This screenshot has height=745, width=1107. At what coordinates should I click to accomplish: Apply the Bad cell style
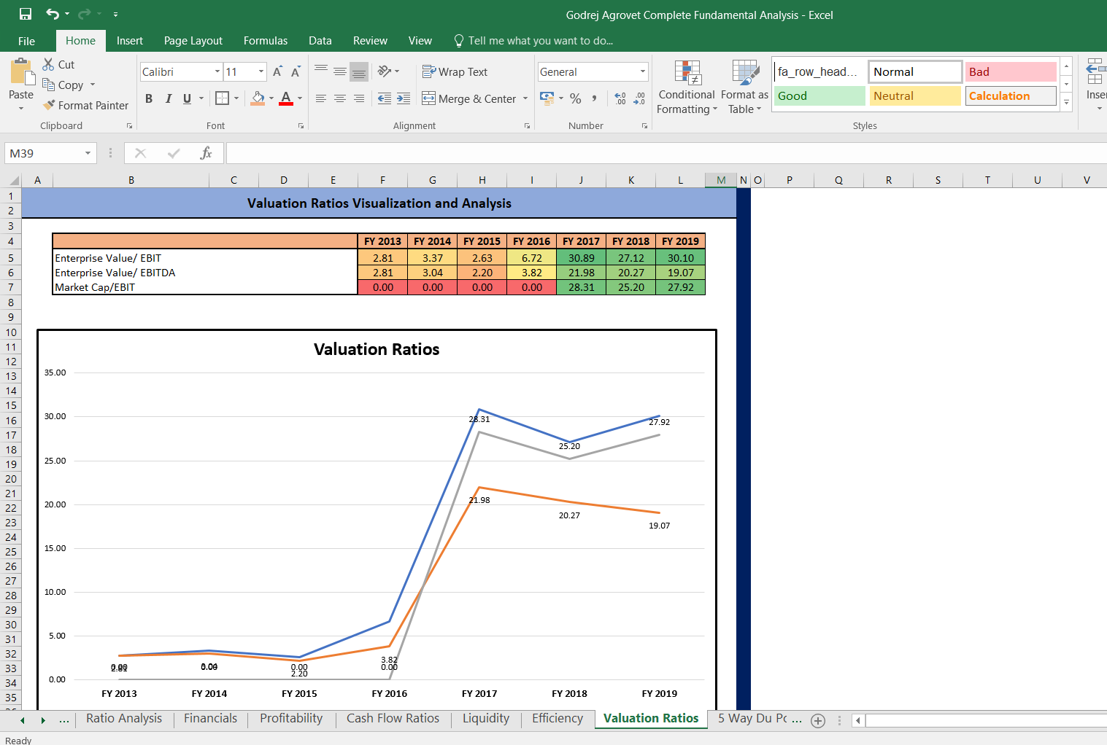click(x=1011, y=71)
